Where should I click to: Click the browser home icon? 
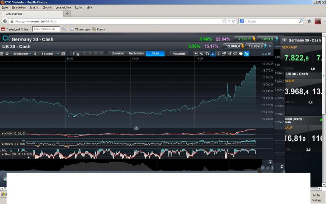click(x=309, y=21)
